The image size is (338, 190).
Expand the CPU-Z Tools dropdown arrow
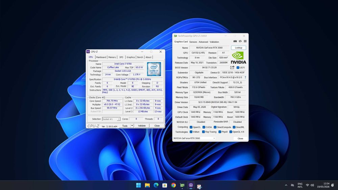coord(132,126)
